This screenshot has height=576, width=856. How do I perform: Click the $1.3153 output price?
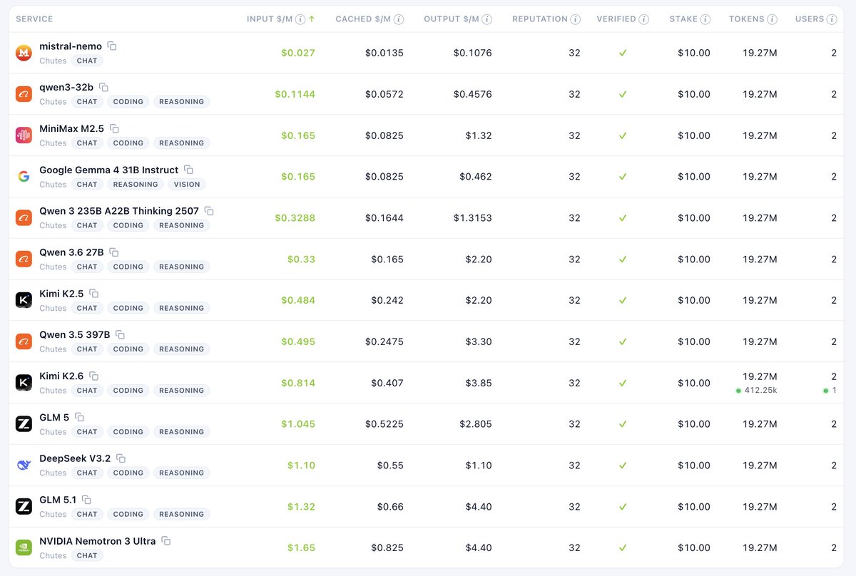pyautogui.click(x=472, y=218)
